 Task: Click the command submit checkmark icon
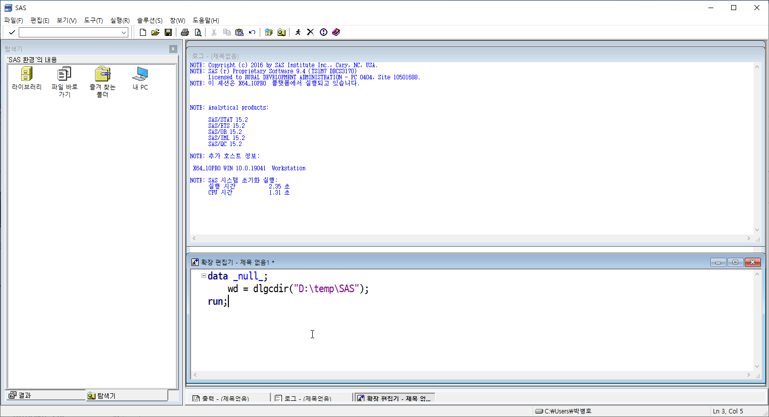pos(12,32)
